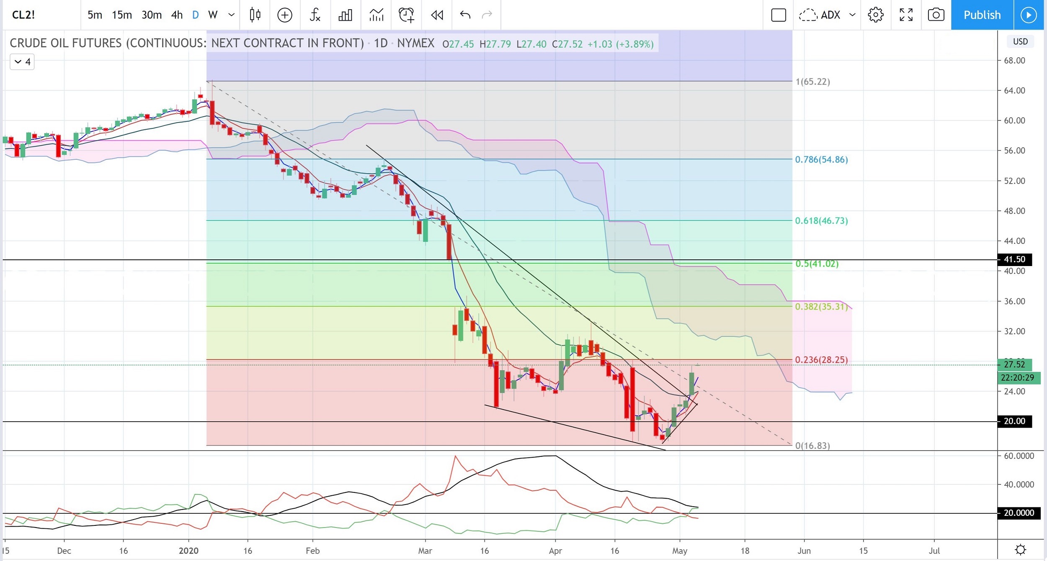Create an alert with the alarm clock icon

[406, 15]
